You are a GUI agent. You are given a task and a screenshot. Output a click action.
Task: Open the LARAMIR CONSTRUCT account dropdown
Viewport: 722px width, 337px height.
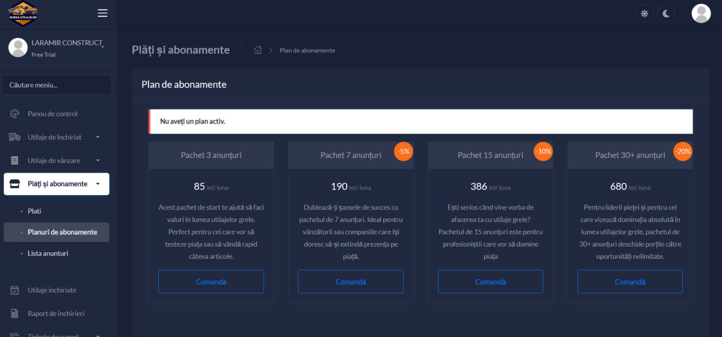tap(103, 46)
